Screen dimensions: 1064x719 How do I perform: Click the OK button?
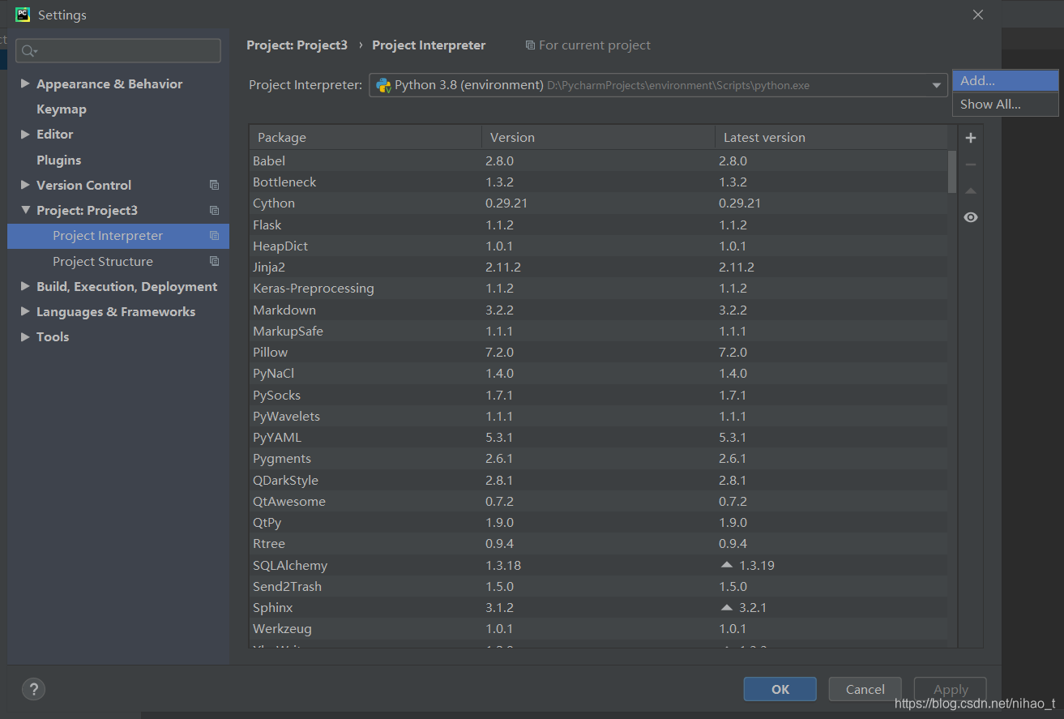[x=780, y=689]
